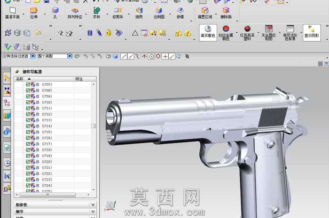Uncheck the checkbox for 体 (1710)
The height and width of the screenshot is (218, 329).
28,102
